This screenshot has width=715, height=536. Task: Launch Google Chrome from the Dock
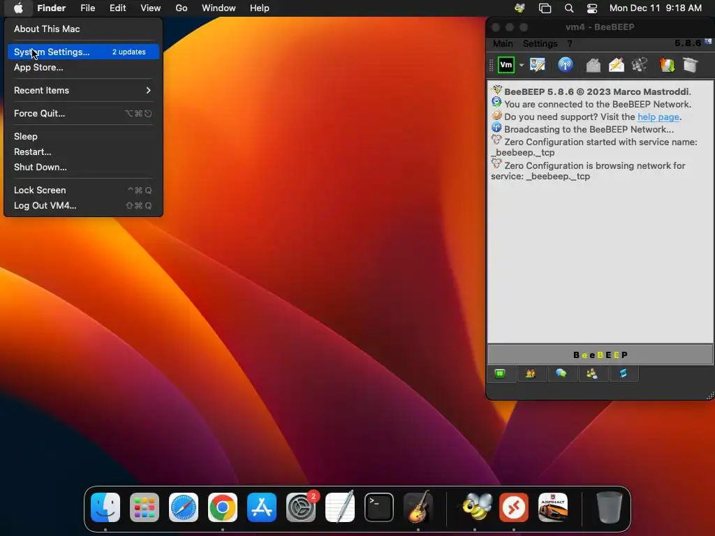click(223, 507)
